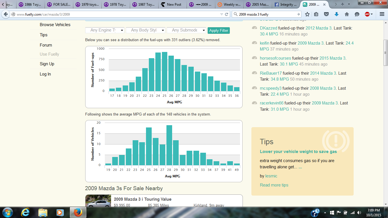List all tabs dropdown arrow
Screen dimensions: 388x218
349,4
